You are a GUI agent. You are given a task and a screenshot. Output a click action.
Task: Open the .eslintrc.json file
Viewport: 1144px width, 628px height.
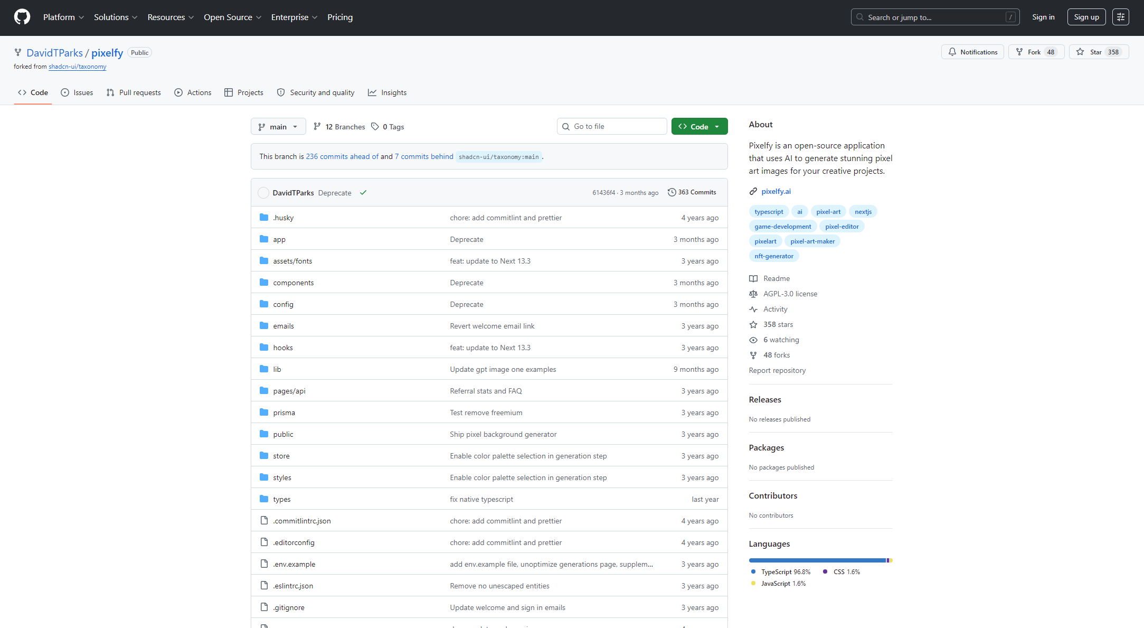point(293,586)
